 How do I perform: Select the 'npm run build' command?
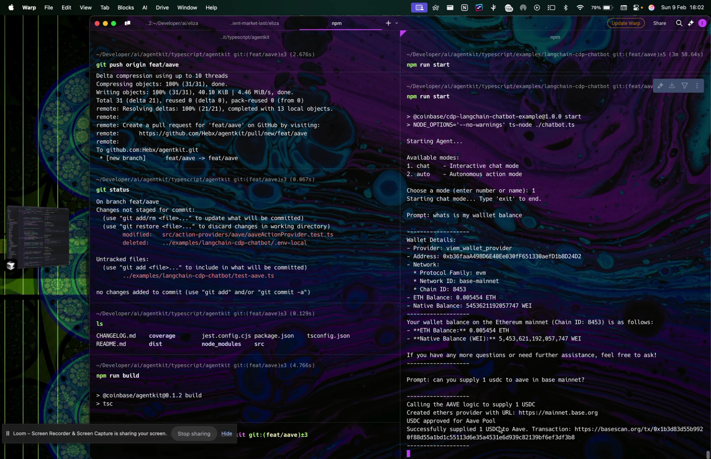[118, 376]
